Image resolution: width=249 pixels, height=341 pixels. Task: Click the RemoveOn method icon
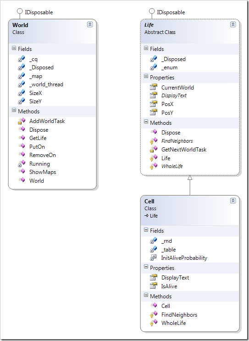coord(21,155)
